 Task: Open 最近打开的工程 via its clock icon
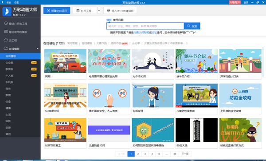[6, 23]
